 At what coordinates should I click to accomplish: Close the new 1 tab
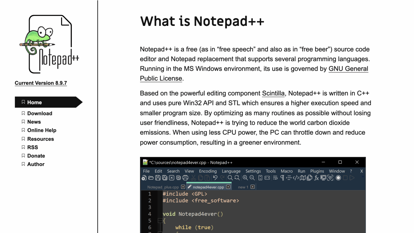tap(253, 187)
